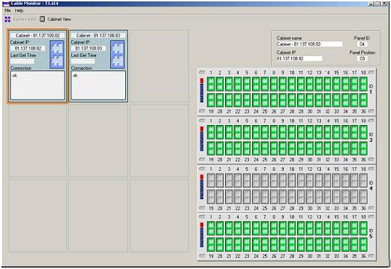Switch to Cabinet View
Screen dimensions: 391x269
(55, 19)
